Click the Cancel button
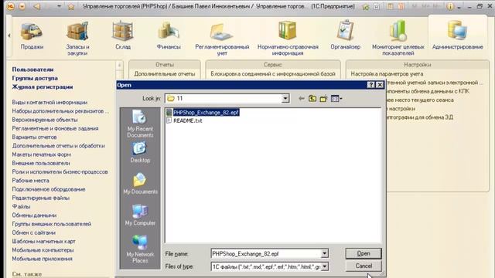 click(x=364, y=266)
